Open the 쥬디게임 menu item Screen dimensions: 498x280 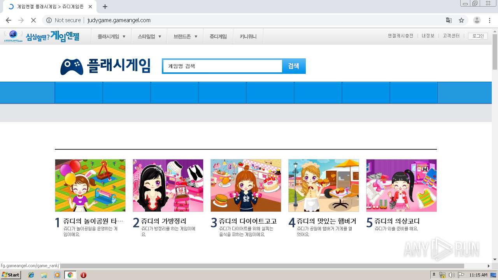(218, 37)
